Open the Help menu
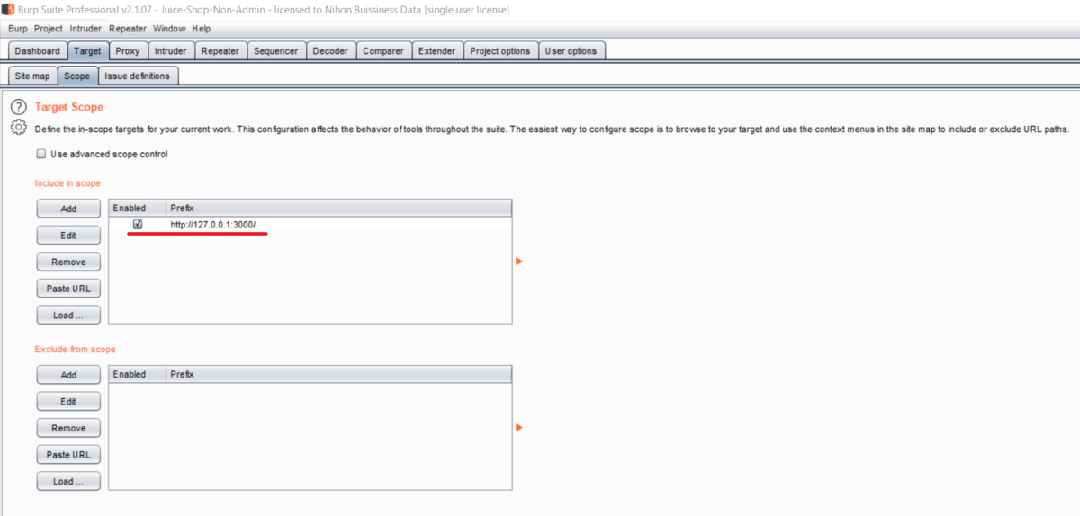Screen dimensions: 1080x516 coord(202,29)
